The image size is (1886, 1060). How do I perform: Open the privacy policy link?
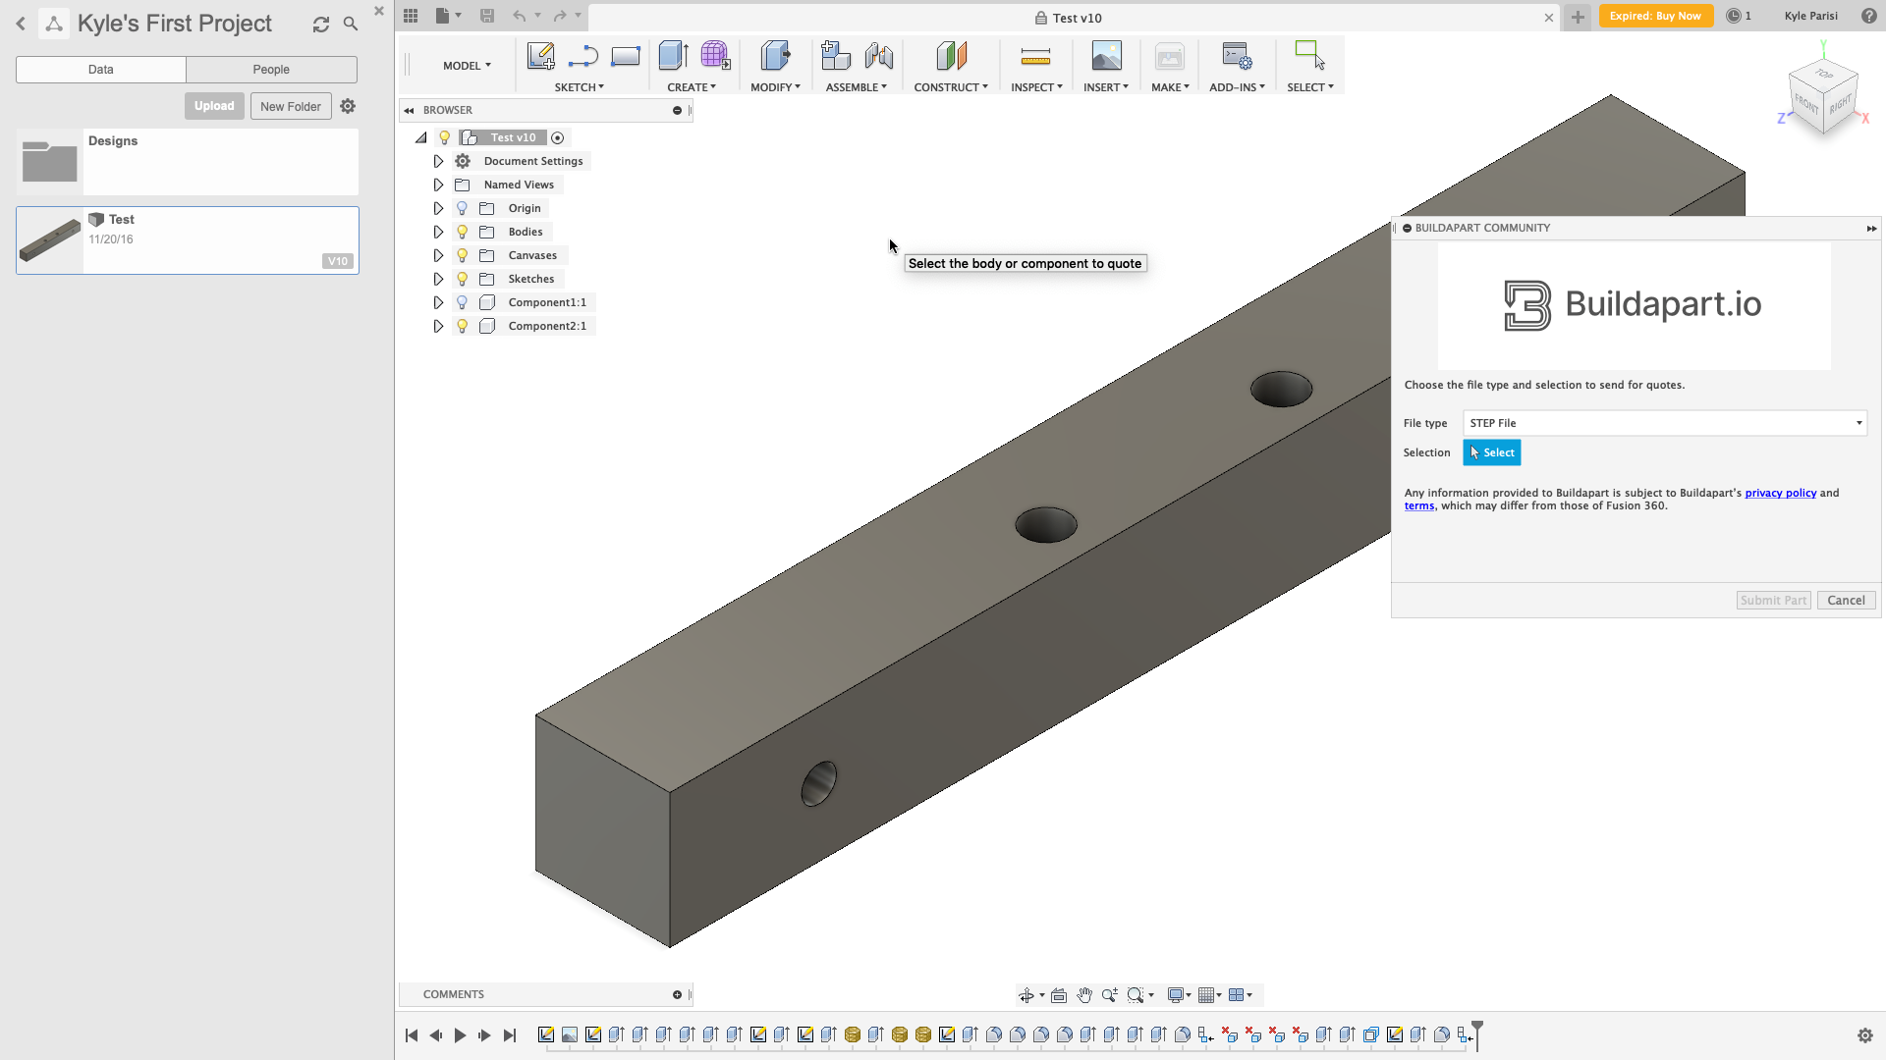pos(1780,493)
